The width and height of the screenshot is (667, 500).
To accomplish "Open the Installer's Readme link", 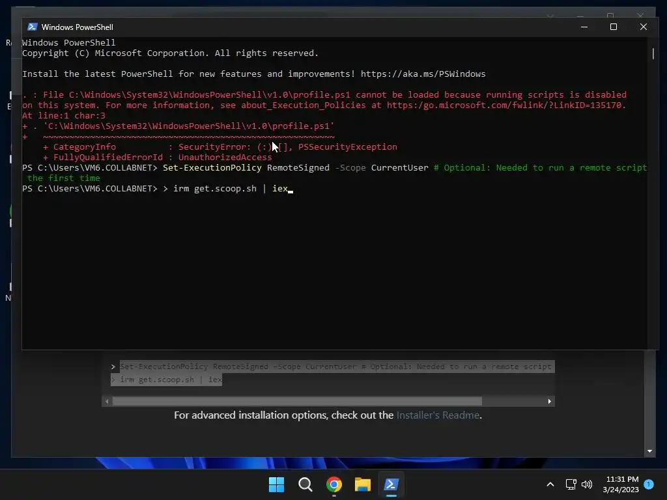I will click(438, 415).
